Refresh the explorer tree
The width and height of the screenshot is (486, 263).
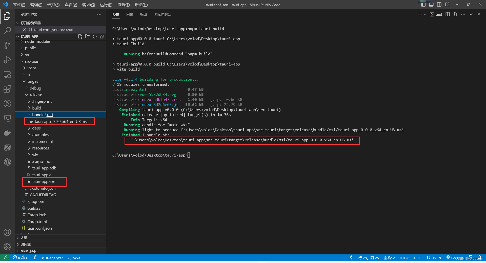click(x=95, y=36)
